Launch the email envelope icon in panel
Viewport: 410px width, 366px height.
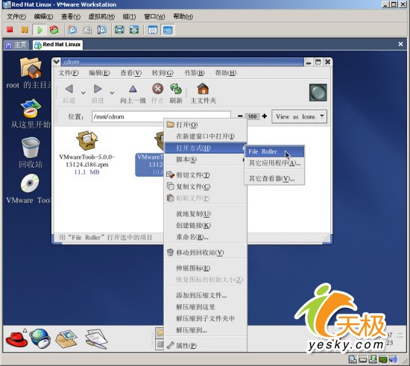point(66,338)
